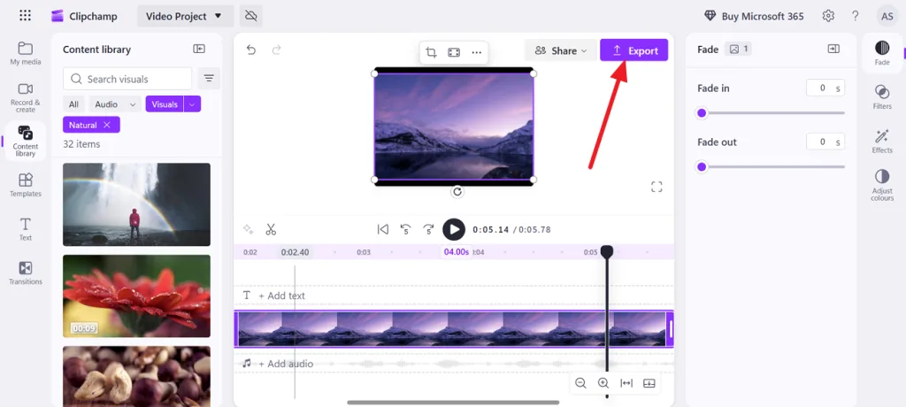Click the timeline playhead marker
Image resolution: width=906 pixels, height=407 pixels.
607,251
